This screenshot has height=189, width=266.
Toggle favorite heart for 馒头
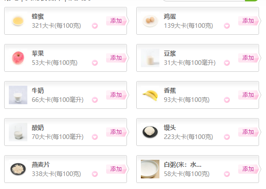click(227, 137)
